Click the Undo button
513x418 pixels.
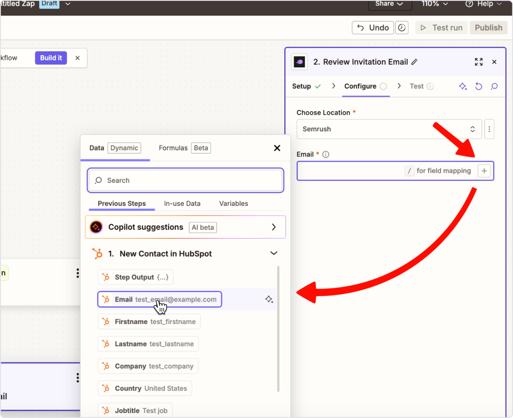pyautogui.click(x=373, y=28)
